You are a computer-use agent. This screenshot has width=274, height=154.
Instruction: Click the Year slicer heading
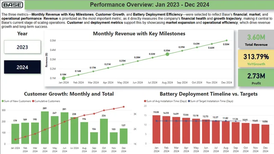22,33
